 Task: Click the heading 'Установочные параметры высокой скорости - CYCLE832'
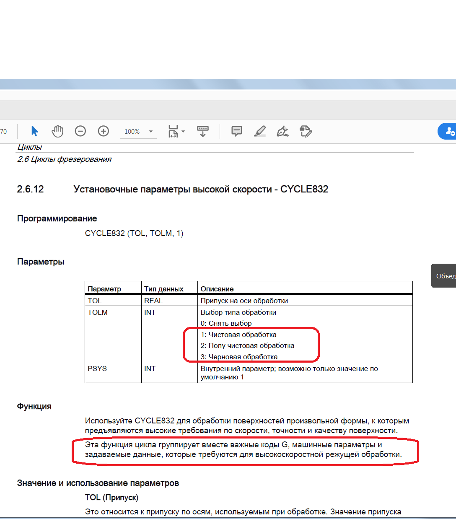coord(201,189)
